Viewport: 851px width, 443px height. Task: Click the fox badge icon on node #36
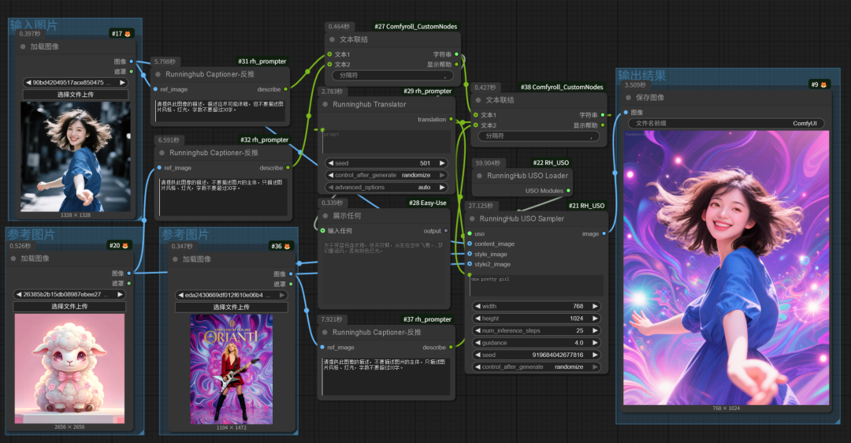coord(287,246)
